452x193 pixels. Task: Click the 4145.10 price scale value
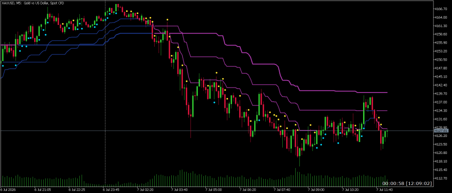coord(441,76)
